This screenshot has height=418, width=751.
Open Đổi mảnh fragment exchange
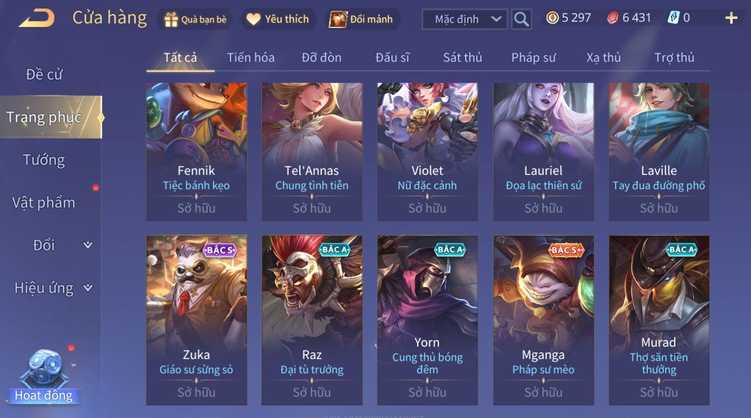tap(363, 19)
